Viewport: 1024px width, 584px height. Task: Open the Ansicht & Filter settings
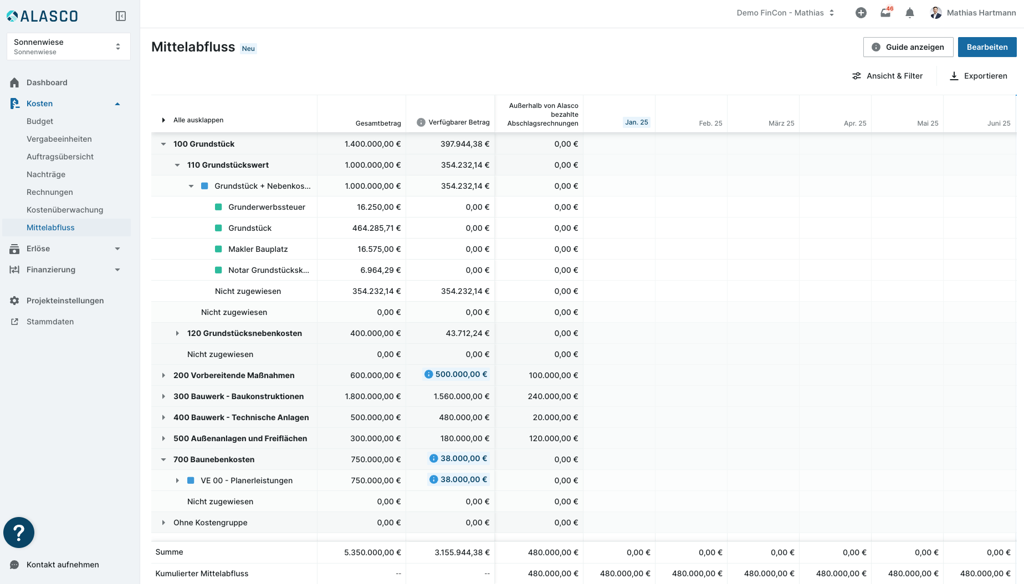click(x=887, y=76)
